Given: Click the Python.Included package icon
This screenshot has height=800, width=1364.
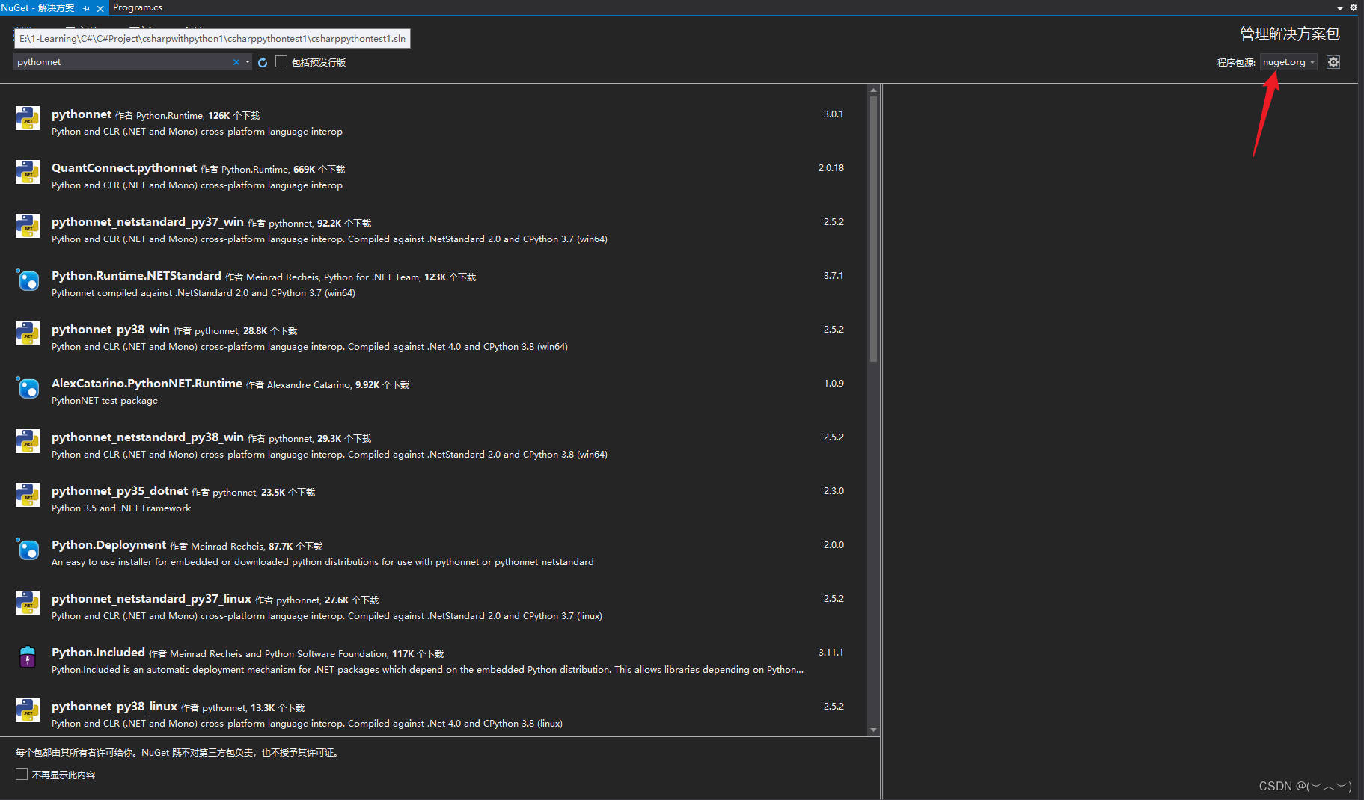Looking at the screenshot, I should (28, 656).
